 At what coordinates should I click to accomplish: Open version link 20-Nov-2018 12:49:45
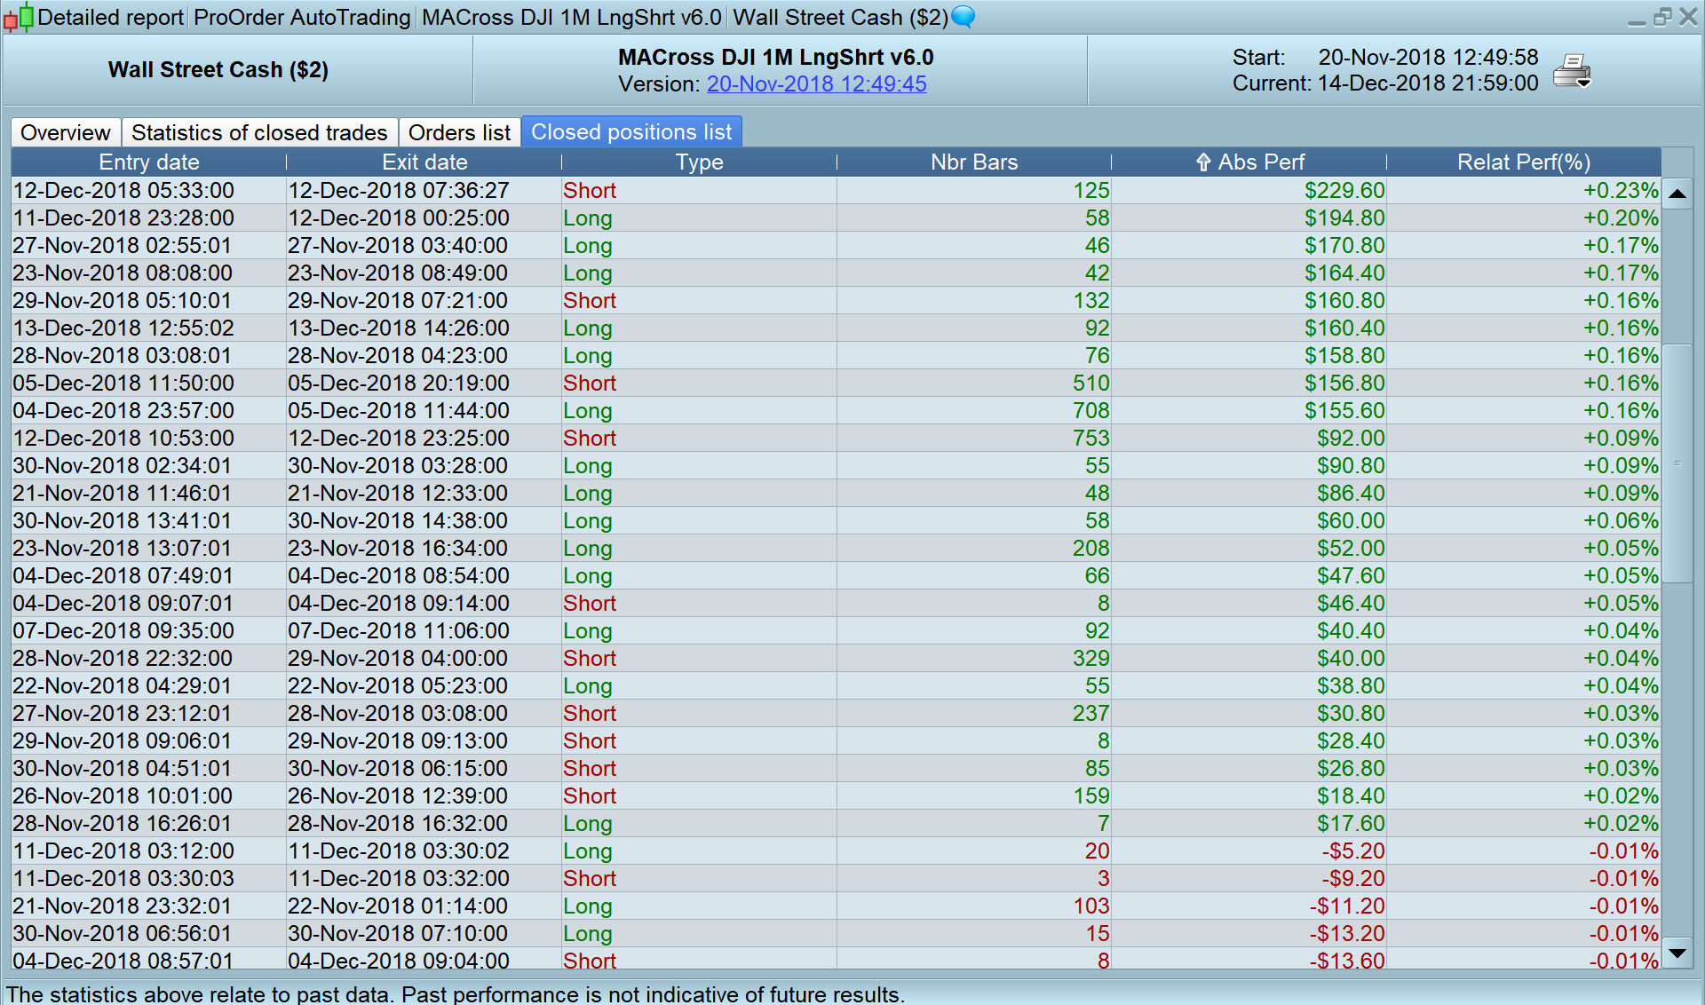[x=816, y=84]
